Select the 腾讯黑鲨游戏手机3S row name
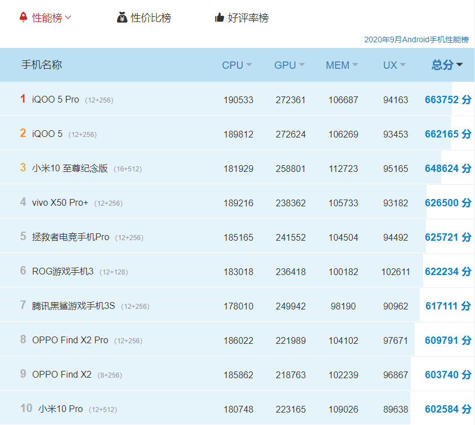 73,306
